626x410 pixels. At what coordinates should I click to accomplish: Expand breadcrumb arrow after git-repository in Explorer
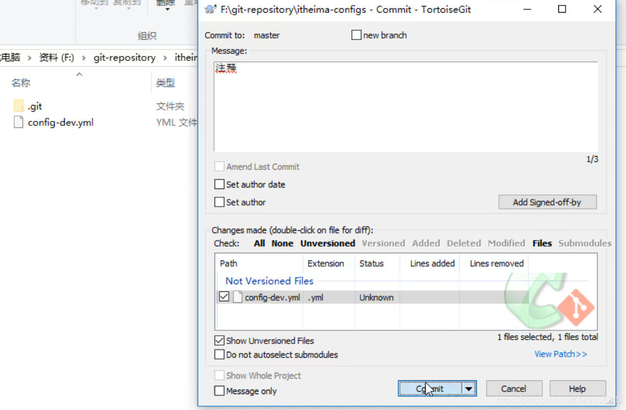(x=165, y=58)
